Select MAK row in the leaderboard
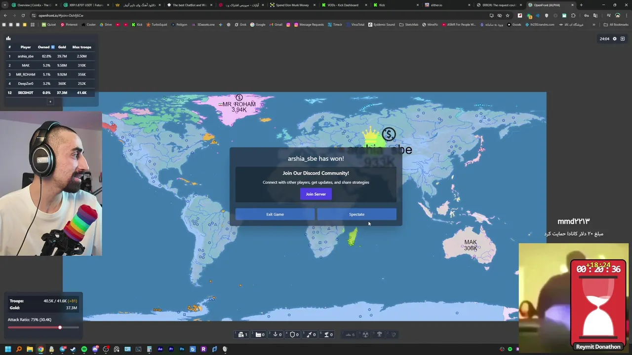The image size is (632, 355). [x=49, y=65]
